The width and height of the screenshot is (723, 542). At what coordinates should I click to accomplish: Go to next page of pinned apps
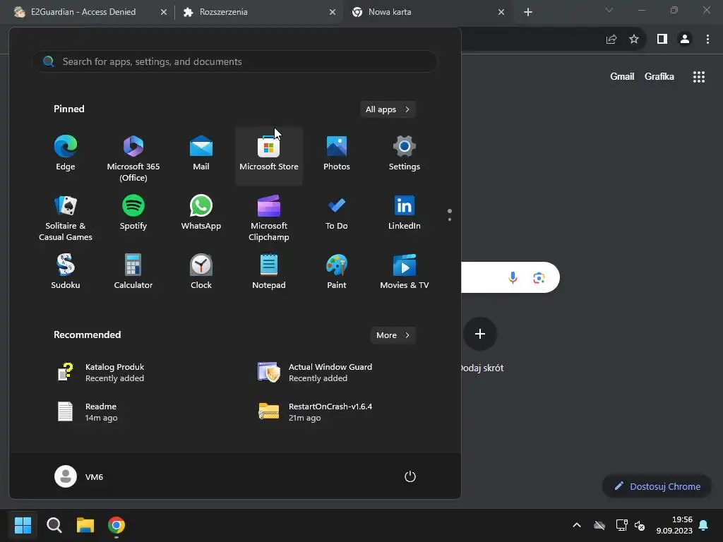450,219
